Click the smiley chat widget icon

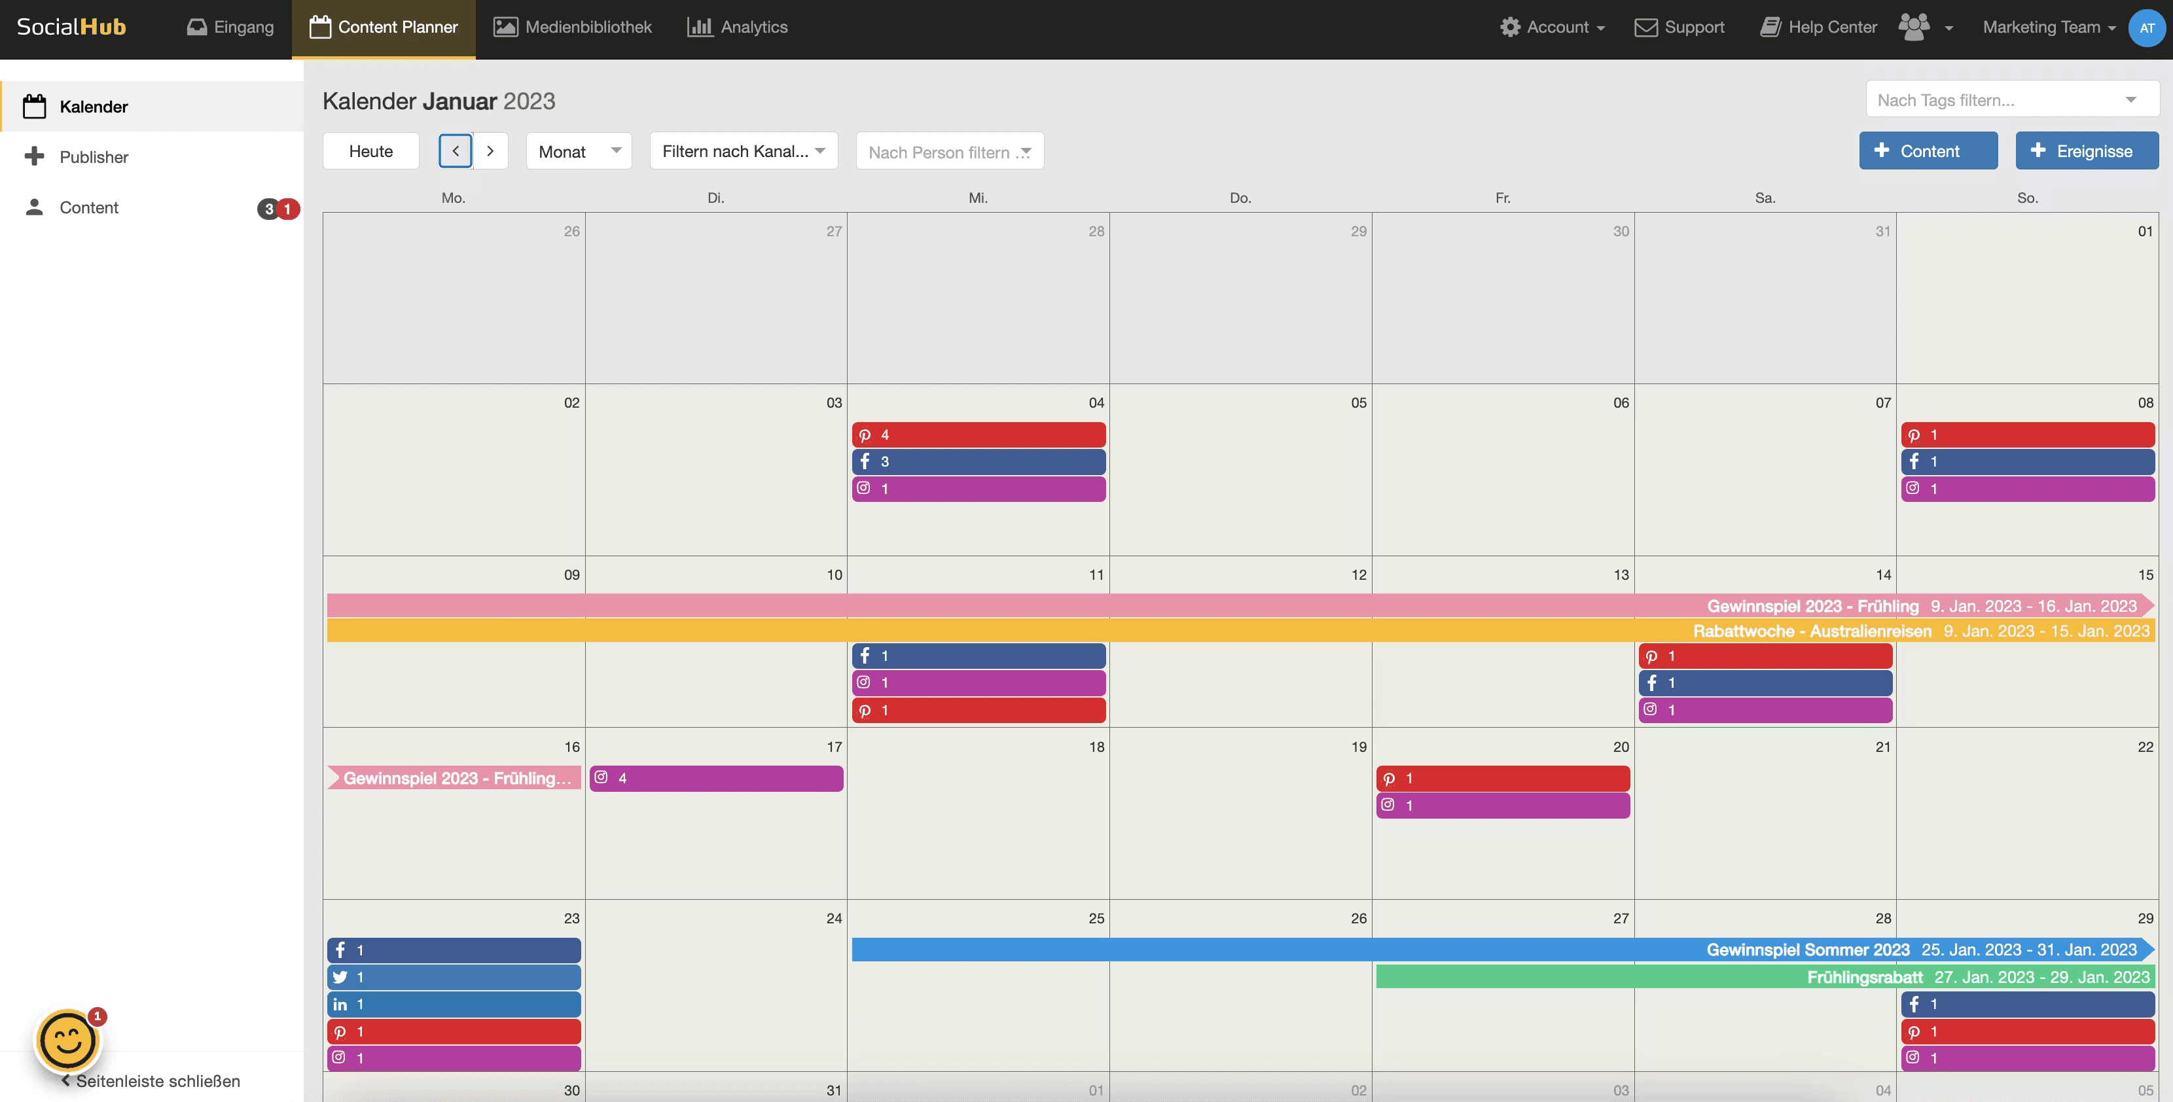coord(67,1040)
